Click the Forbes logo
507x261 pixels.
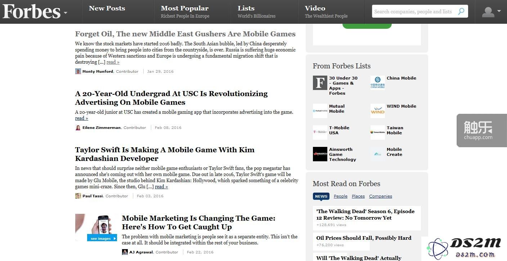click(x=32, y=12)
